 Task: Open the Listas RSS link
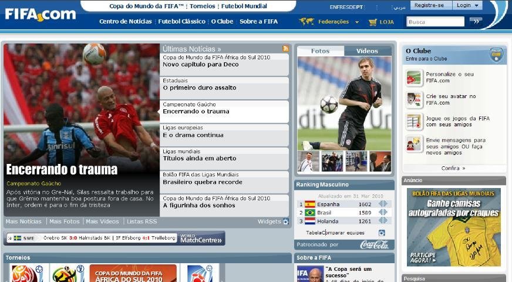[x=142, y=221]
